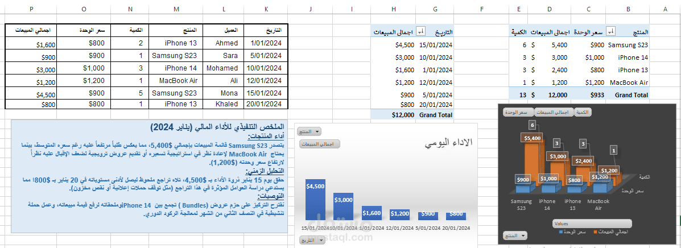Click Values field button on dark chart
The width and height of the screenshot is (681, 248).
(592, 224)
